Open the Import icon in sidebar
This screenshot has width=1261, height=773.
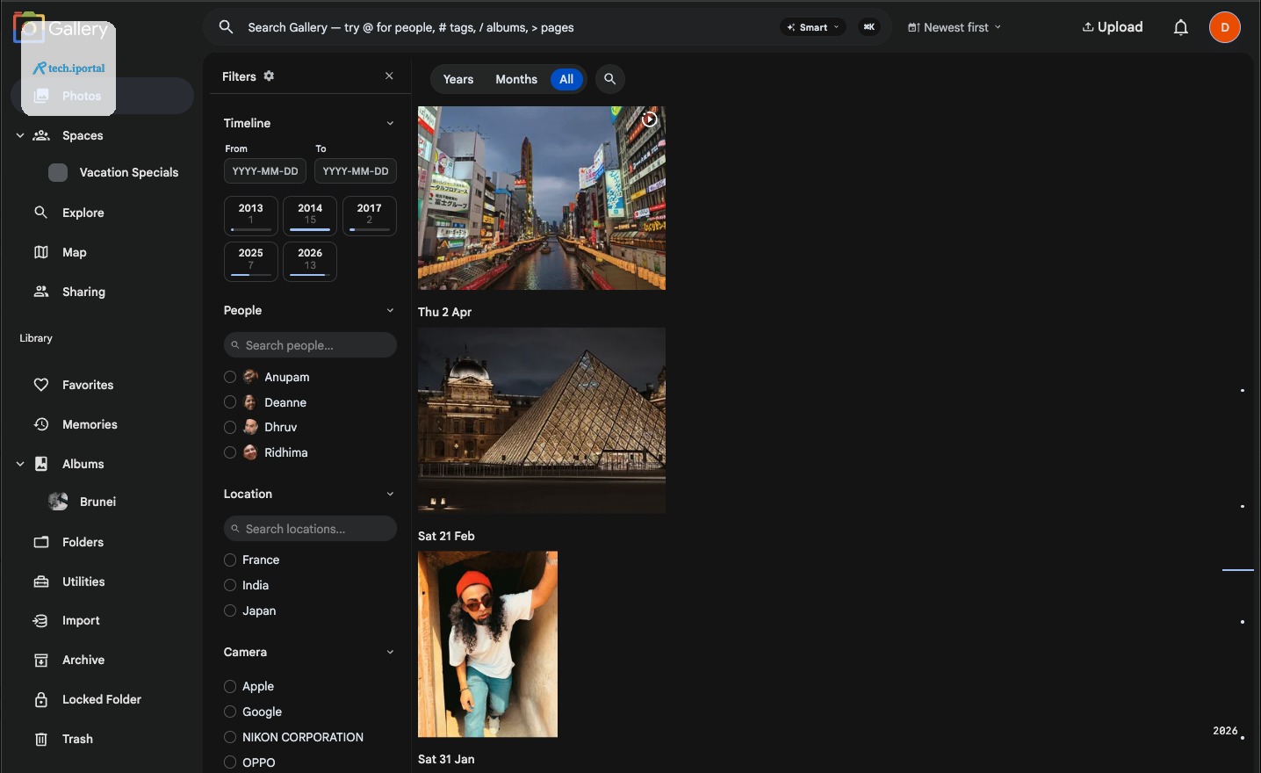point(41,620)
